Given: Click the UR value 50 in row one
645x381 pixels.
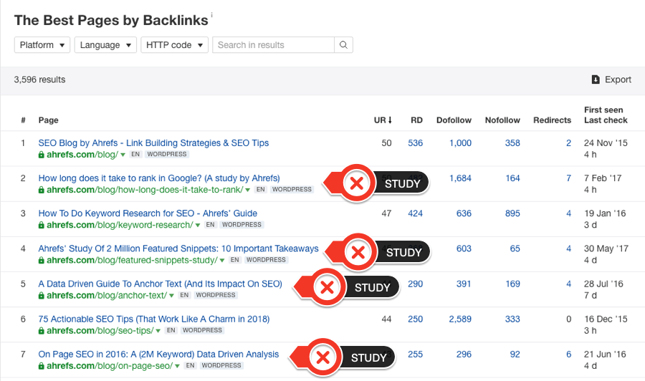Looking at the screenshot, I should [386, 143].
